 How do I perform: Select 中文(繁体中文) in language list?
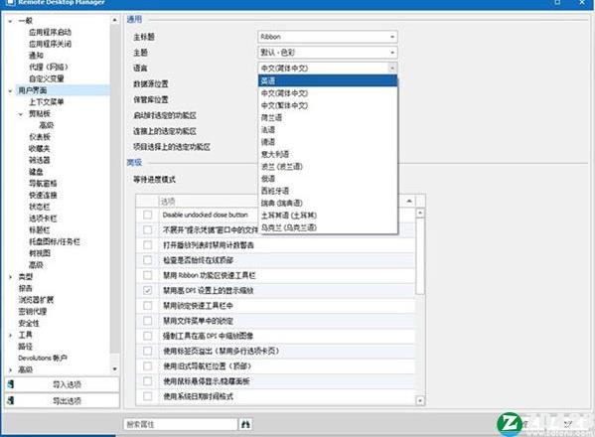(x=328, y=105)
